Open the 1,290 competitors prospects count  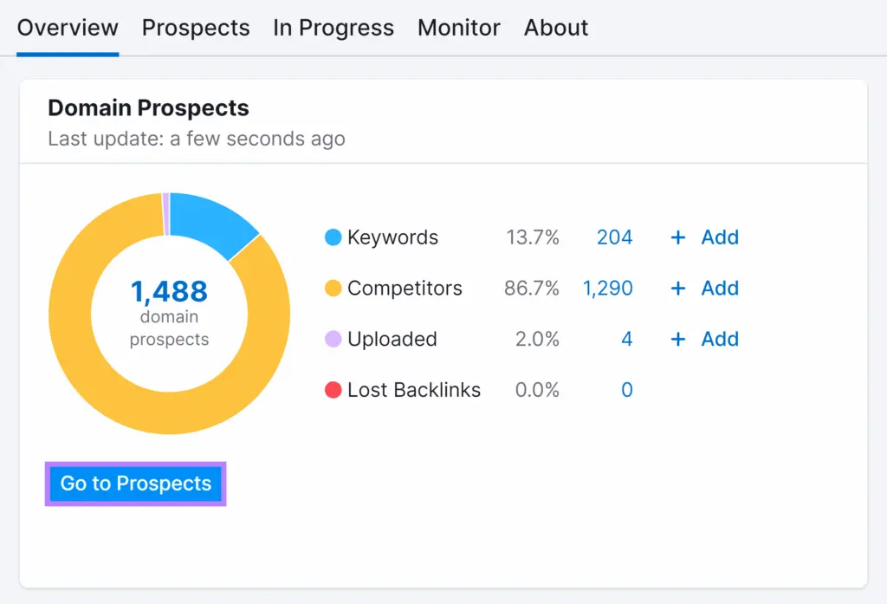pos(607,289)
